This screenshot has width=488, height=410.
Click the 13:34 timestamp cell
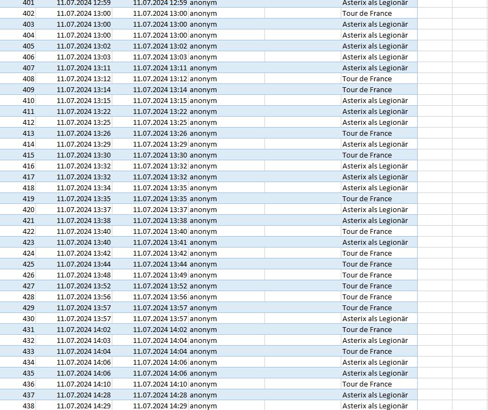click(83, 188)
